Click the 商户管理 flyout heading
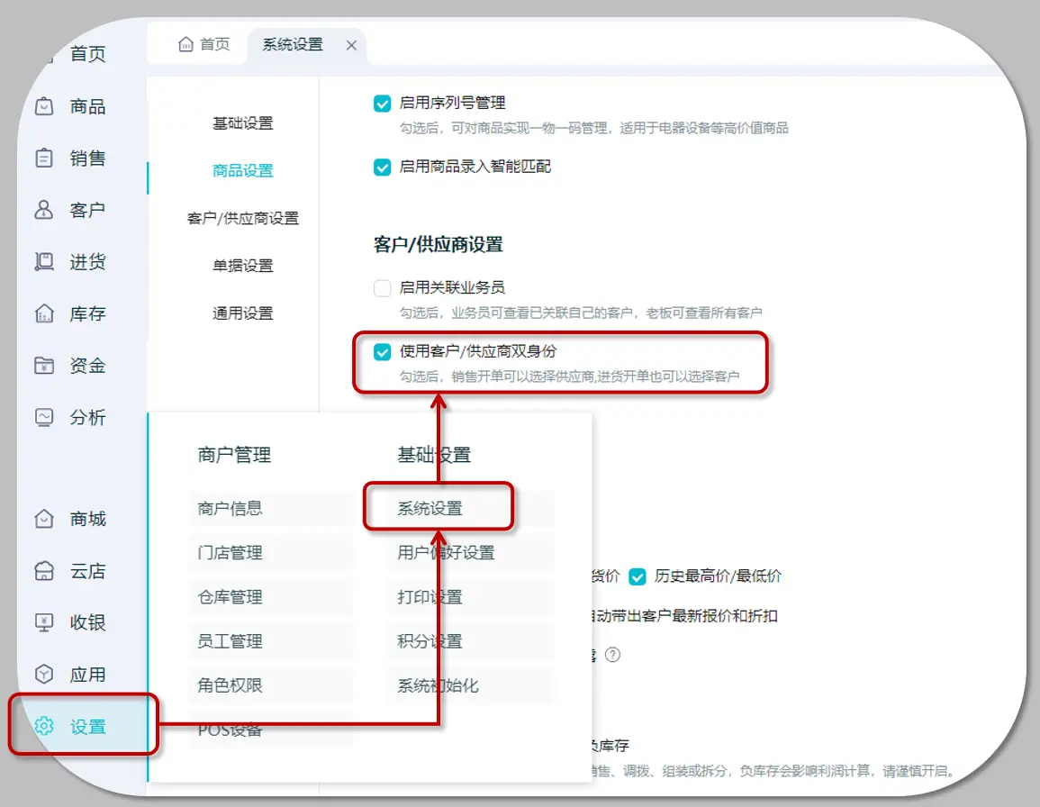The image size is (1040, 807). click(x=234, y=455)
